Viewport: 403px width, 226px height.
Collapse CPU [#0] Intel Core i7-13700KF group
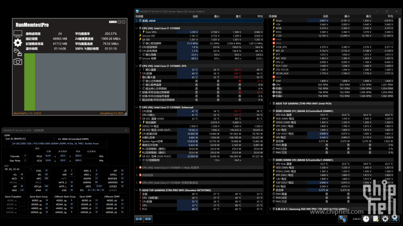(137, 28)
